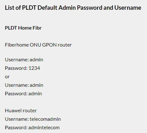Click the word 'telecomadmin'

tap(45, 119)
